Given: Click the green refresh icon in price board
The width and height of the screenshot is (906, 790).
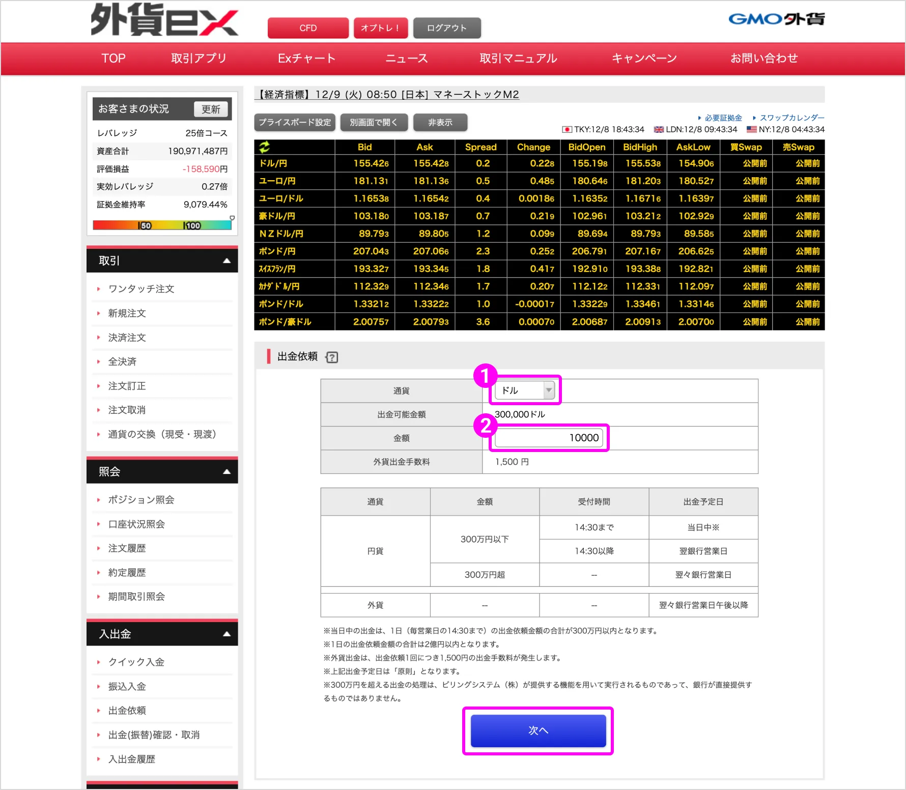Looking at the screenshot, I should click(264, 147).
